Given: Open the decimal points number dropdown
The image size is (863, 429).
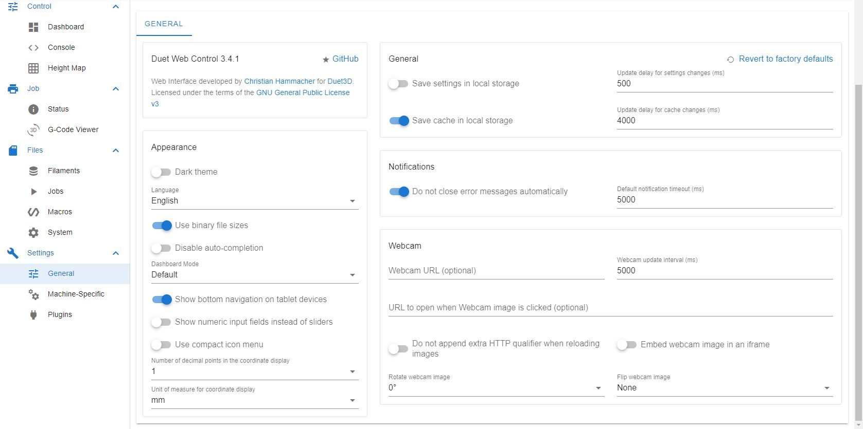Looking at the screenshot, I should point(255,371).
